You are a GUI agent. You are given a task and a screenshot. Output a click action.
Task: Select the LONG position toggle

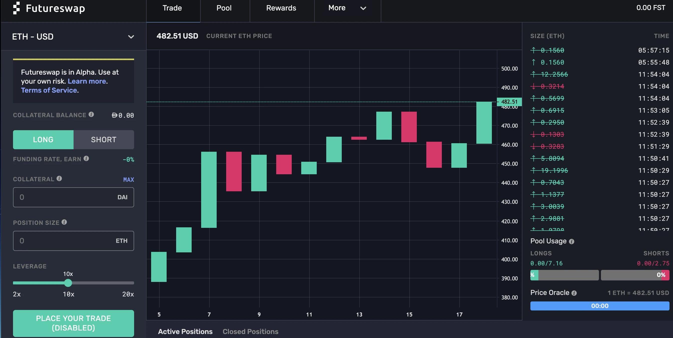point(43,140)
